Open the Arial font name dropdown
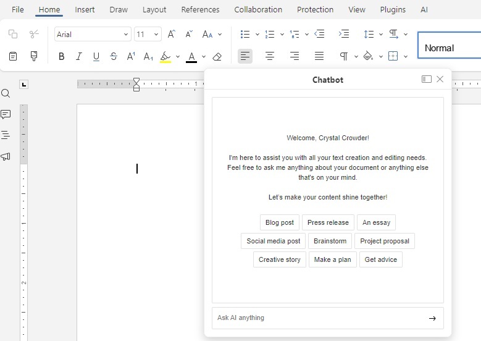Viewport: 481px width, 341px height. 93,35
